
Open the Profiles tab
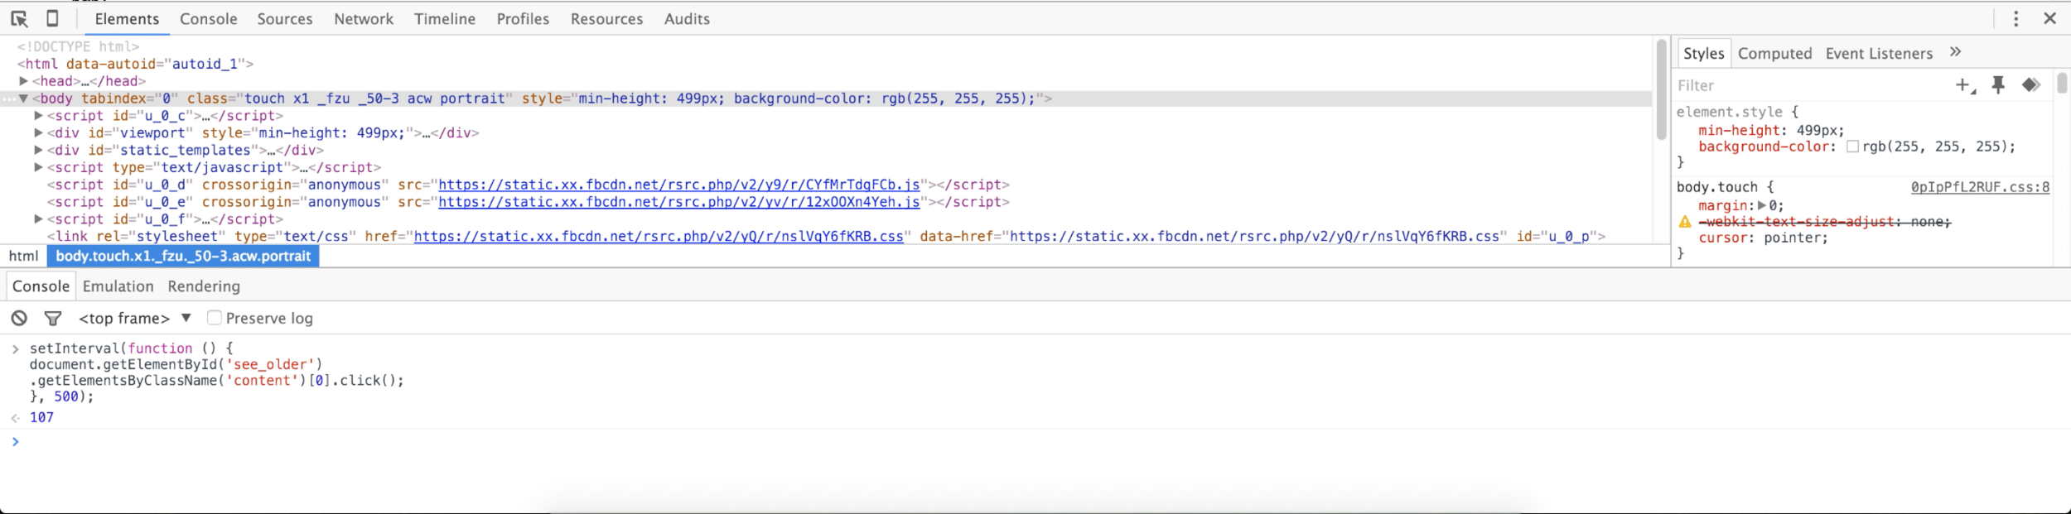coord(523,19)
